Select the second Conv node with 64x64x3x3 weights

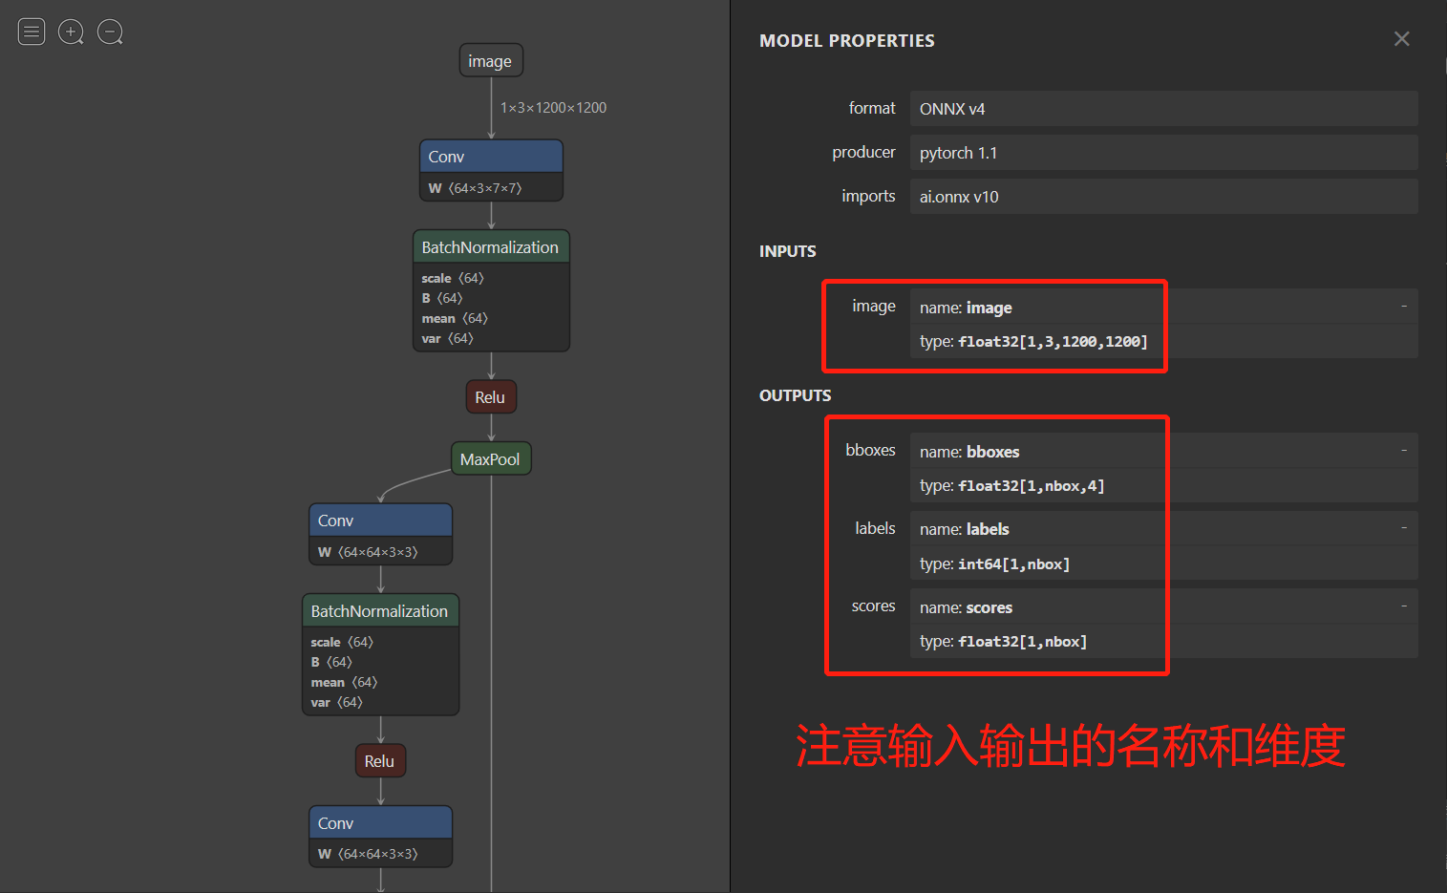pyautogui.click(x=380, y=520)
